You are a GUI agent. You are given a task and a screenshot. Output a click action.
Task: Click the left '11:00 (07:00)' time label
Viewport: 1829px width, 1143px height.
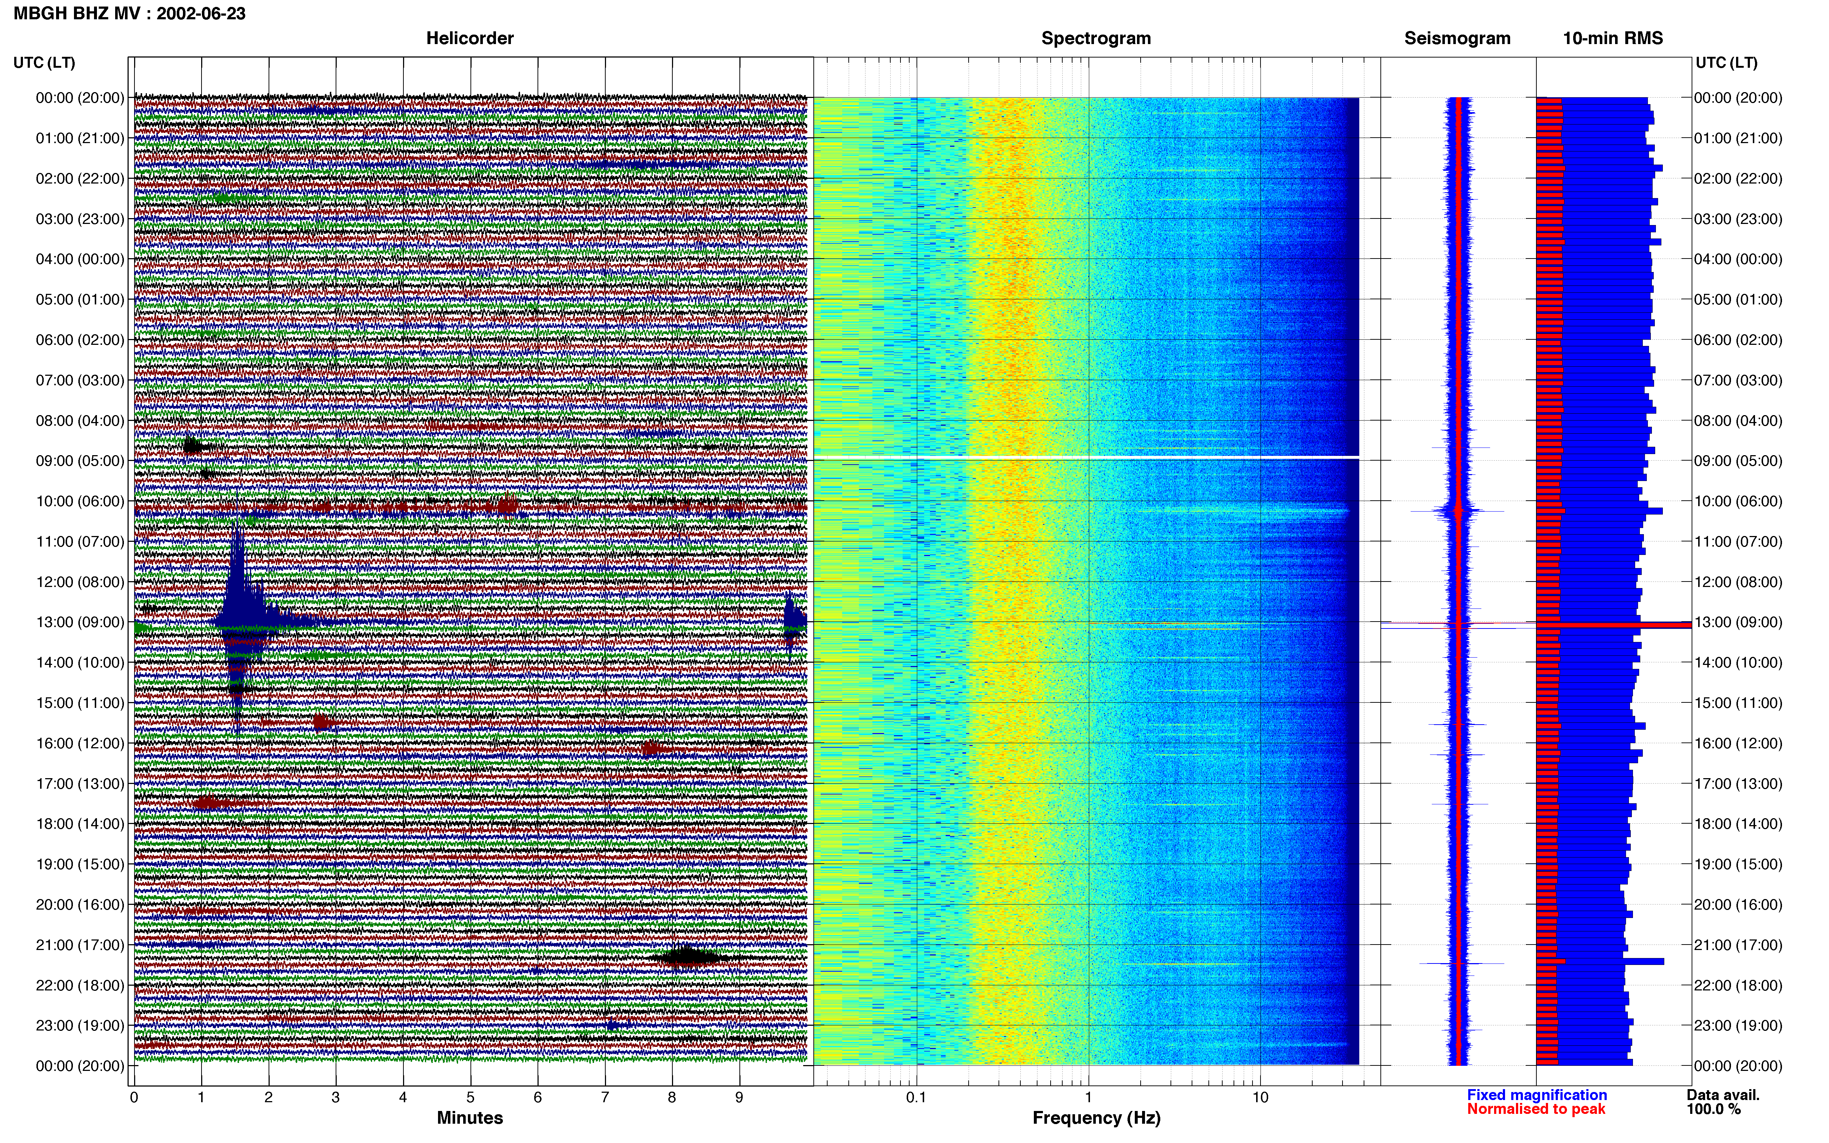(x=80, y=541)
